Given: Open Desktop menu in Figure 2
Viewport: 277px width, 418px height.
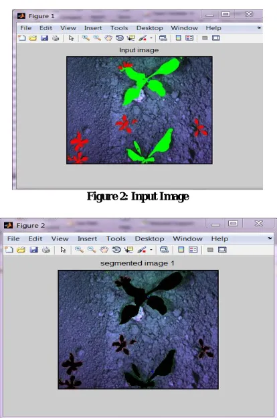Looking at the screenshot, I should click(149, 238).
